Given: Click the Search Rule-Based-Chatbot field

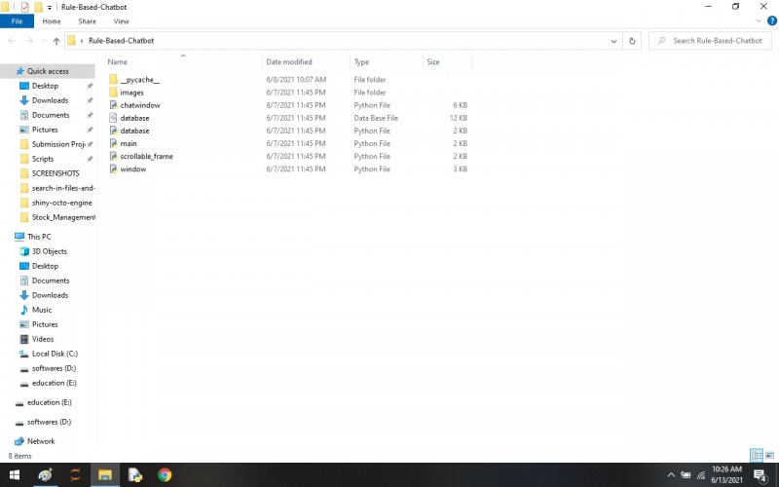Looking at the screenshot, I should point(711,41).
